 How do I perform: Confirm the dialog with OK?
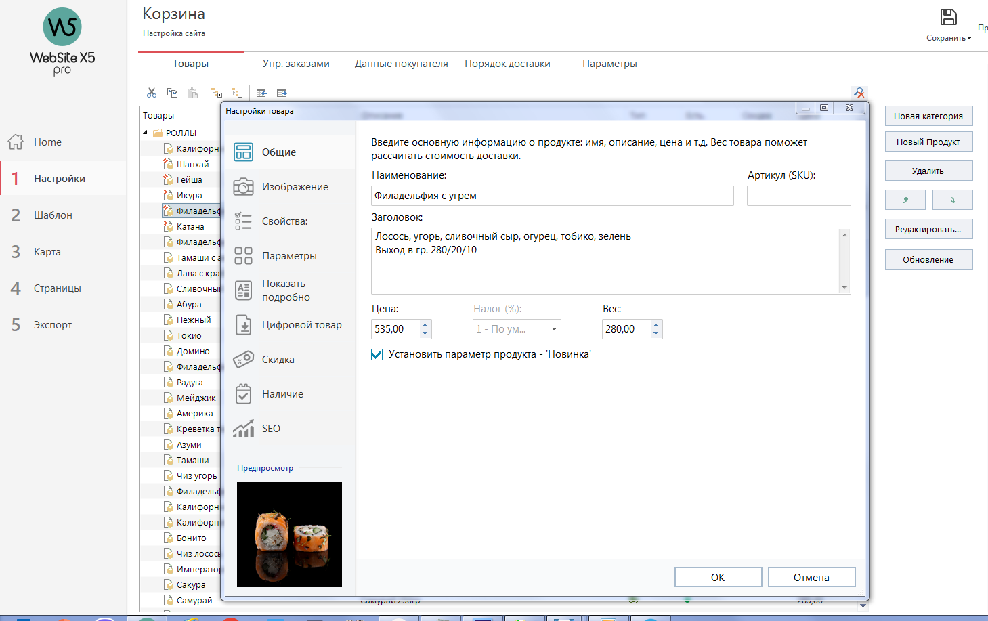(718, 577)
